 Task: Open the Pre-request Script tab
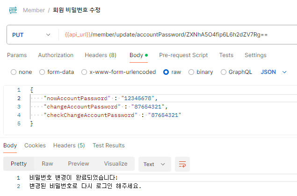[x=183, y=55]
